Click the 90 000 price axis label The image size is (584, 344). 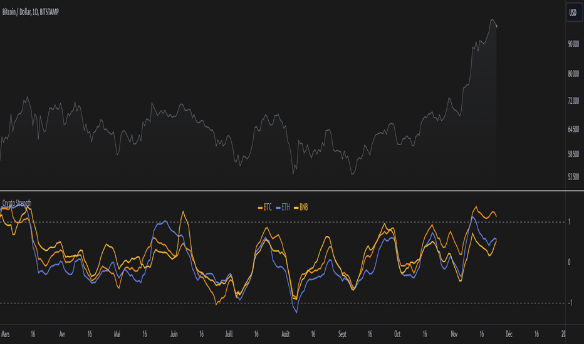point(573,44)
